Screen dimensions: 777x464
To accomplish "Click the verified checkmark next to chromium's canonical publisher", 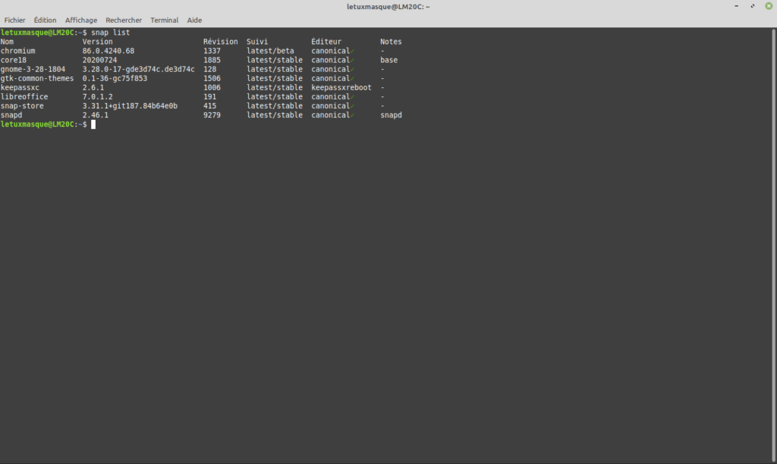I will coord(352,51).
